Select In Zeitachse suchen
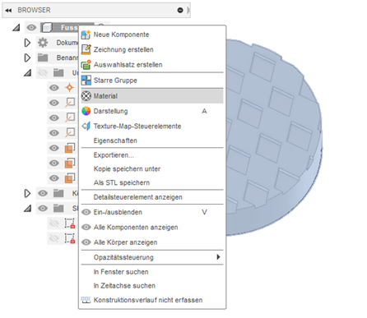 (x=152, y=286)
